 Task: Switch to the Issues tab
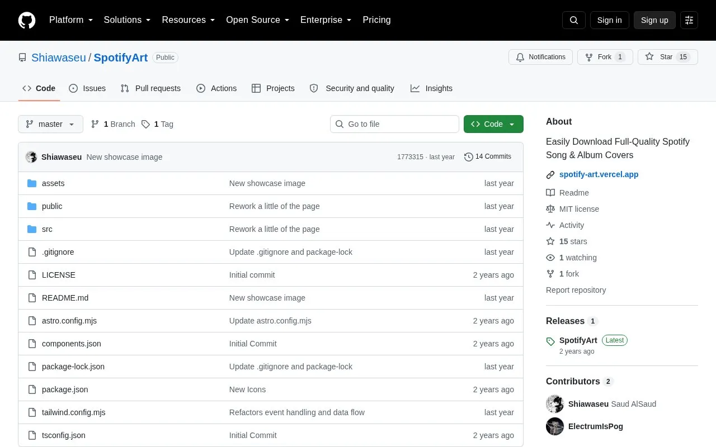click(x=87, y=88)
